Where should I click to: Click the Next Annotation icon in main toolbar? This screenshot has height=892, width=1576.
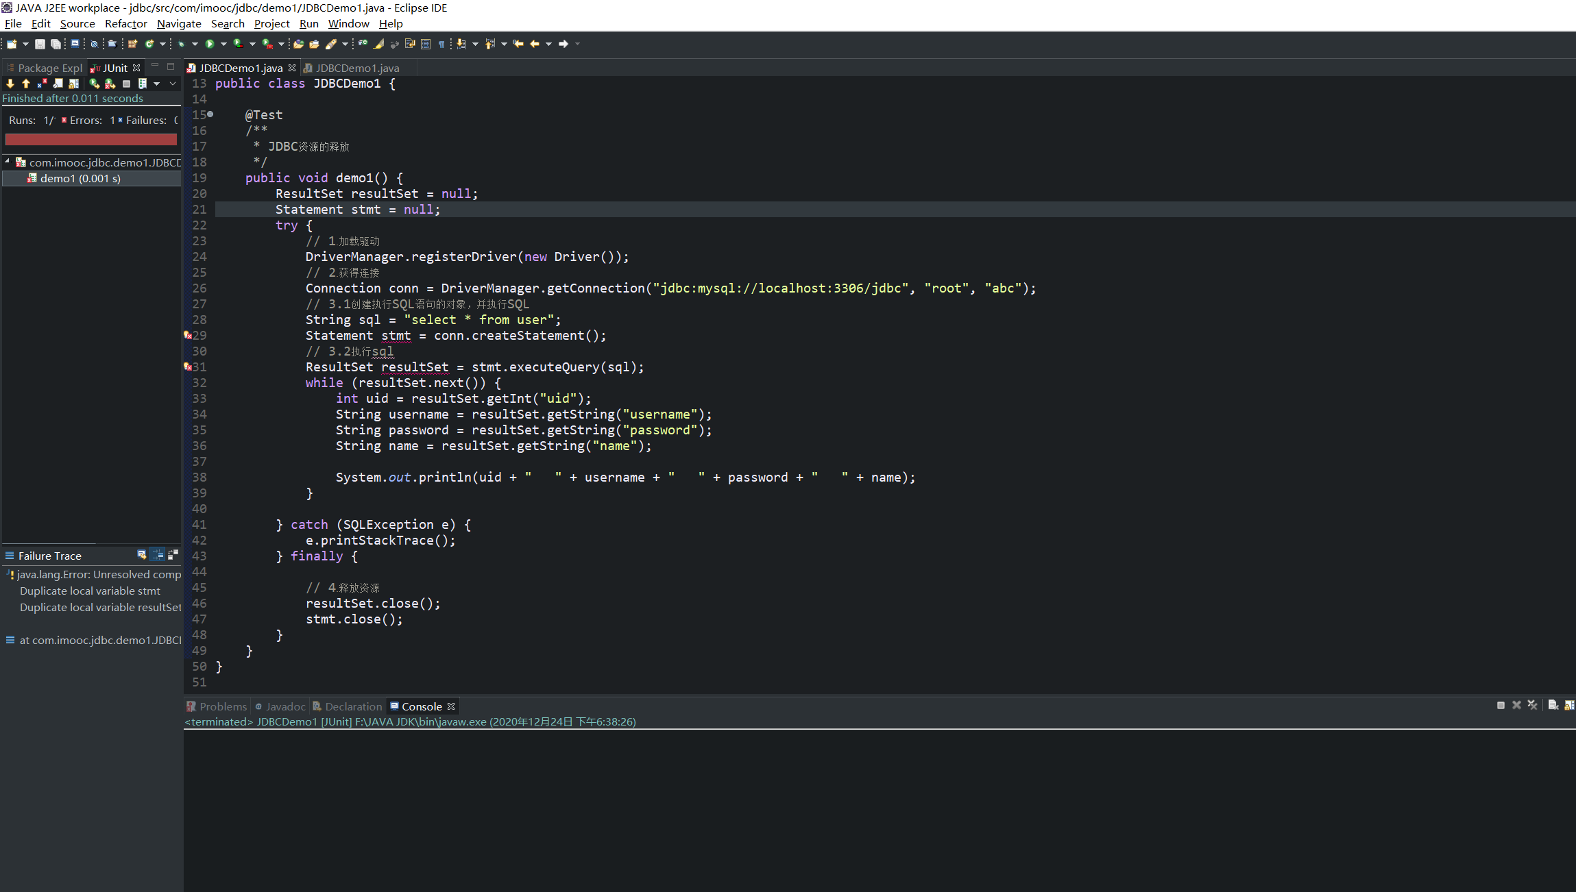pyautogui.click(x=461, y=44)
